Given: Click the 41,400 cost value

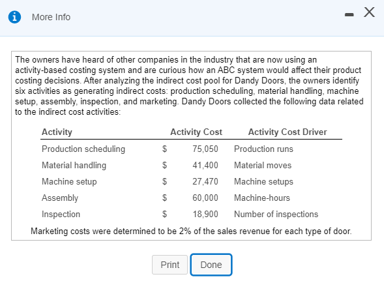Looking at the screenshot, I should coord(205,165).
